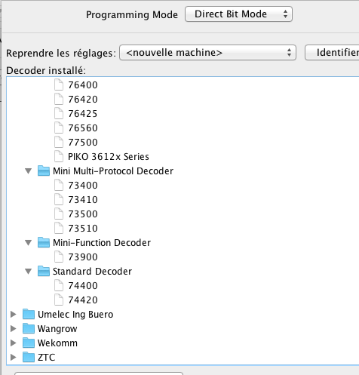Select the Mini-Function Decoder folder icon
The height and width of the screenshot is (375, 359).
44,242
